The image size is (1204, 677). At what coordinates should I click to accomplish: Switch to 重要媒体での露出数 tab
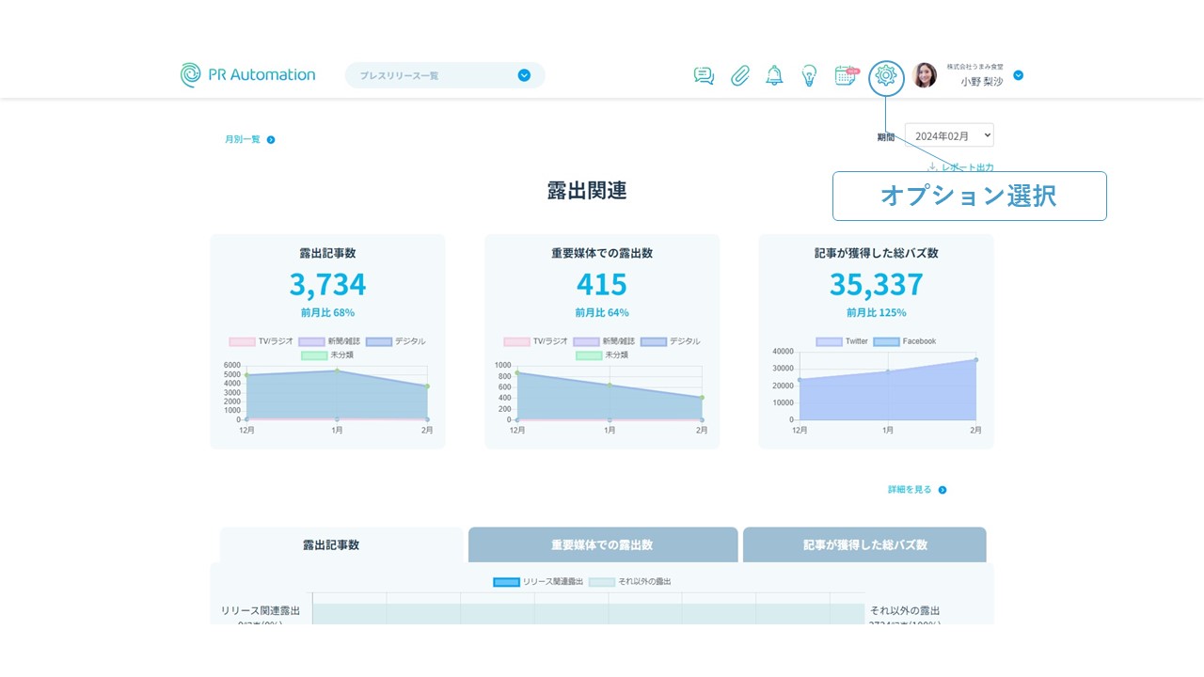click(x=602, y=544)
